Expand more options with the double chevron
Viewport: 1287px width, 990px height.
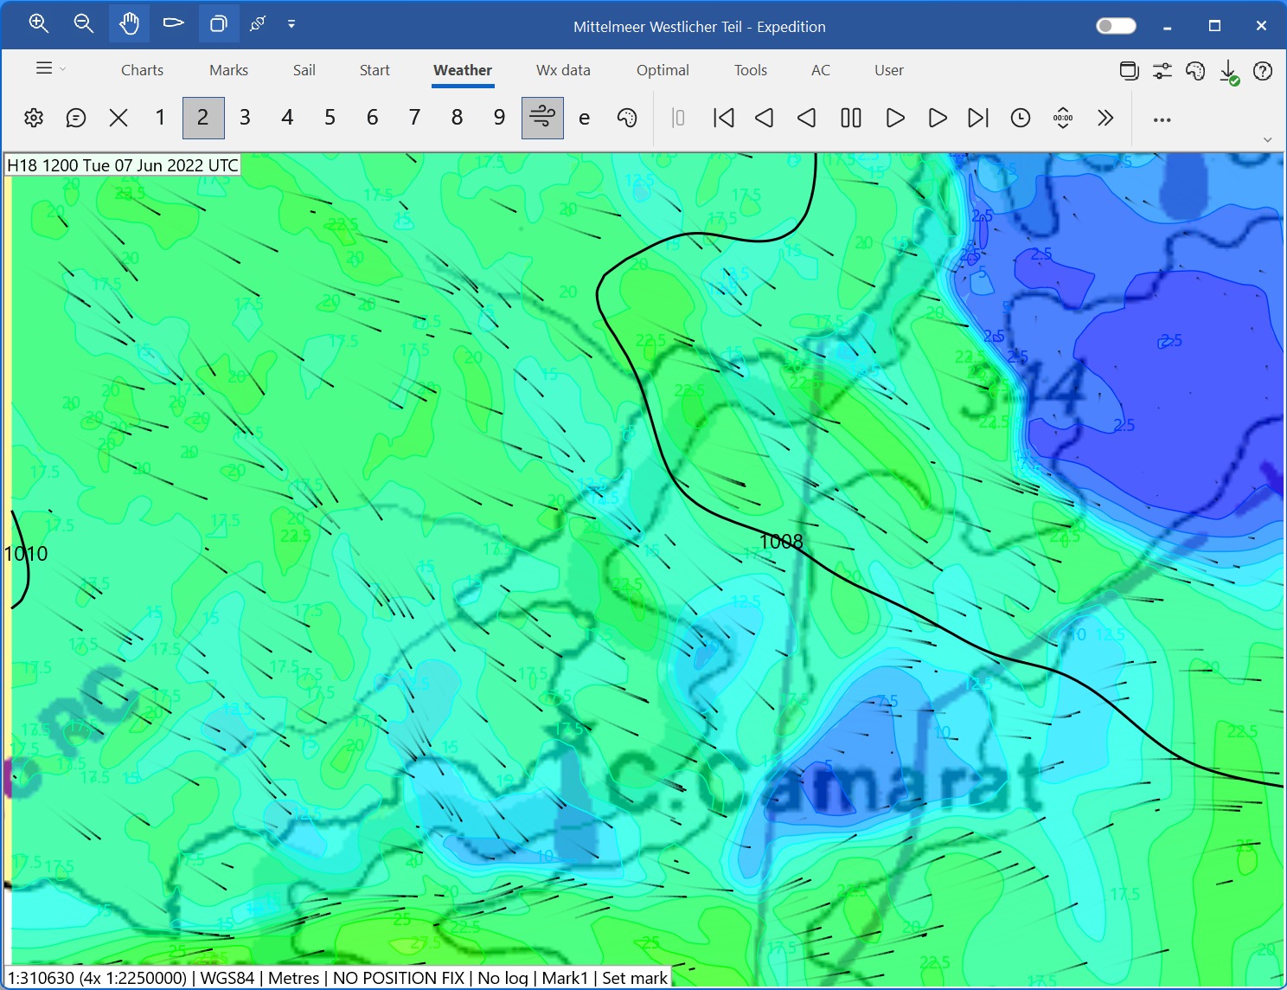pos(1105,118)
